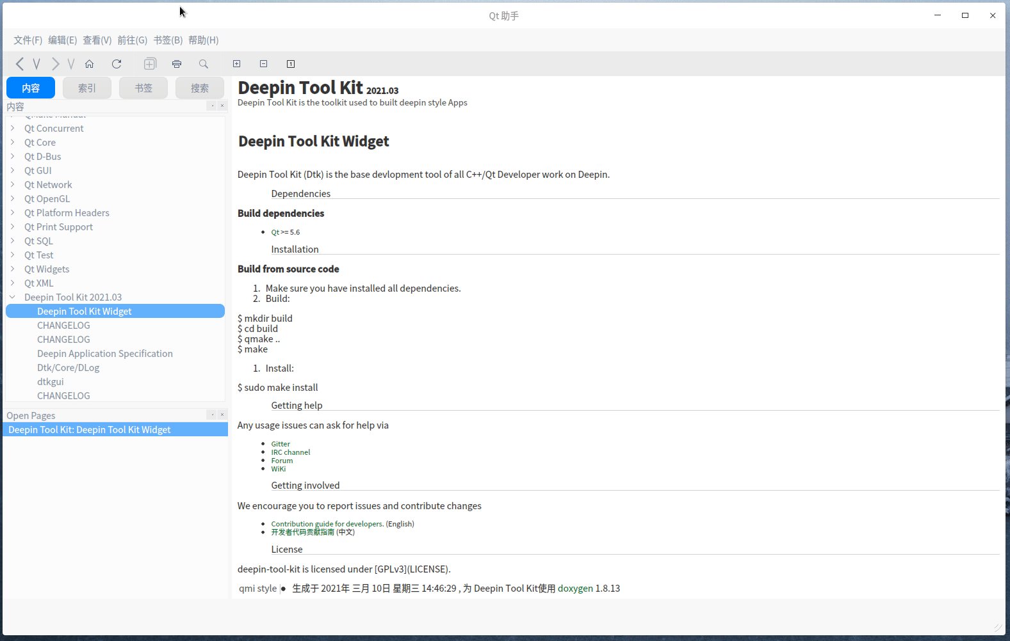This screenshot has height=641, width=1010.
Task: Select Deepin Application Specification in tree
Action: 105,354
